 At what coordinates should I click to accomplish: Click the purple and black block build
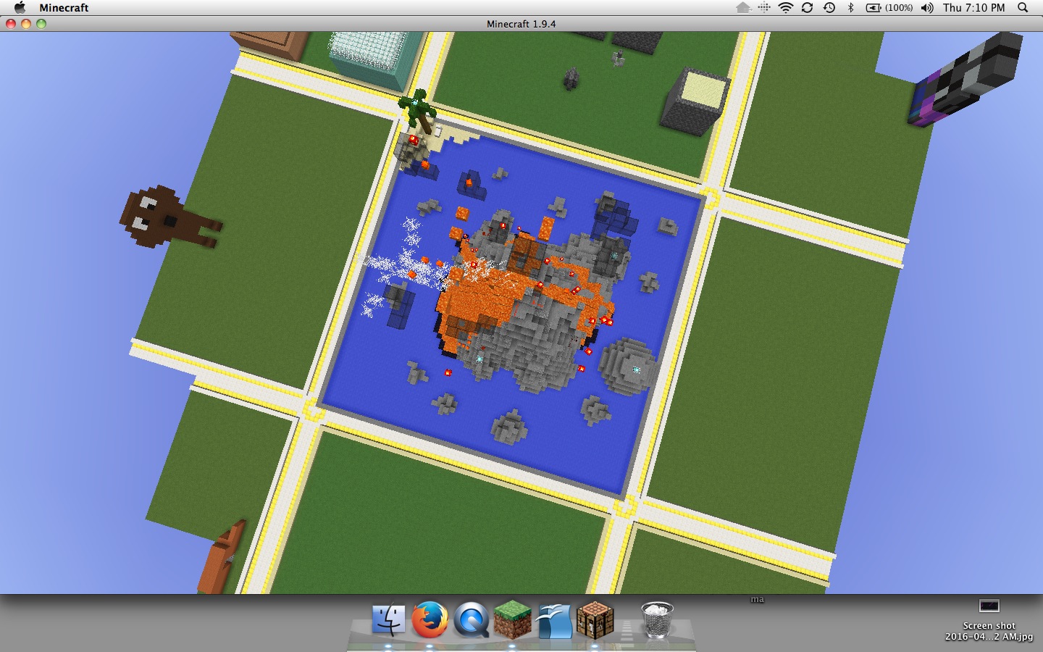(x=965, y=78)
